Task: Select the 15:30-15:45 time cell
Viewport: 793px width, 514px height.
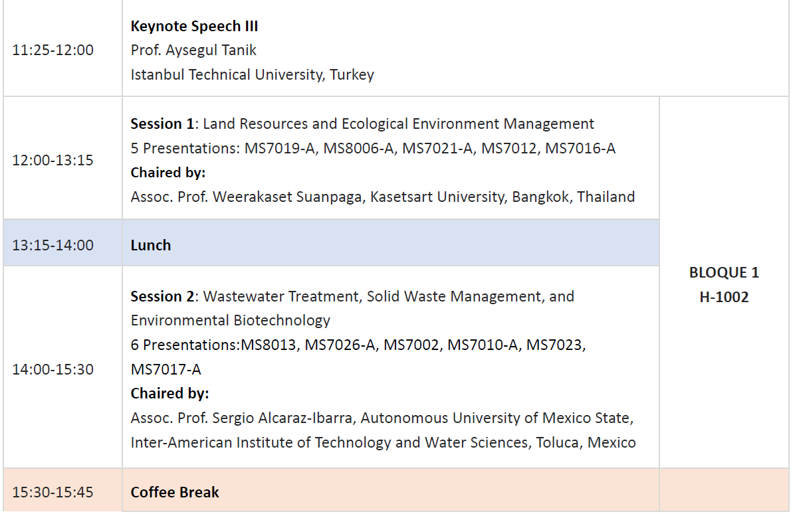Action: point(53,493)
